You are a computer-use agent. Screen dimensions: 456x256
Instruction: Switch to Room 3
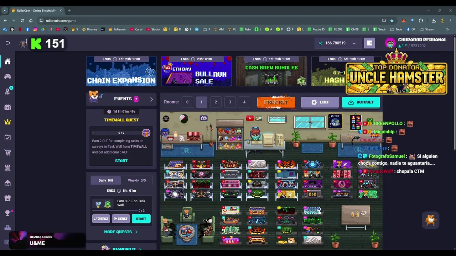pos(230,102)
